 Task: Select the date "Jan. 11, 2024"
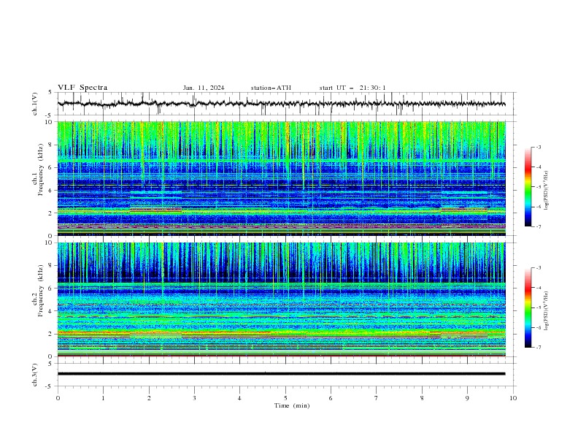tap(204, 88)
